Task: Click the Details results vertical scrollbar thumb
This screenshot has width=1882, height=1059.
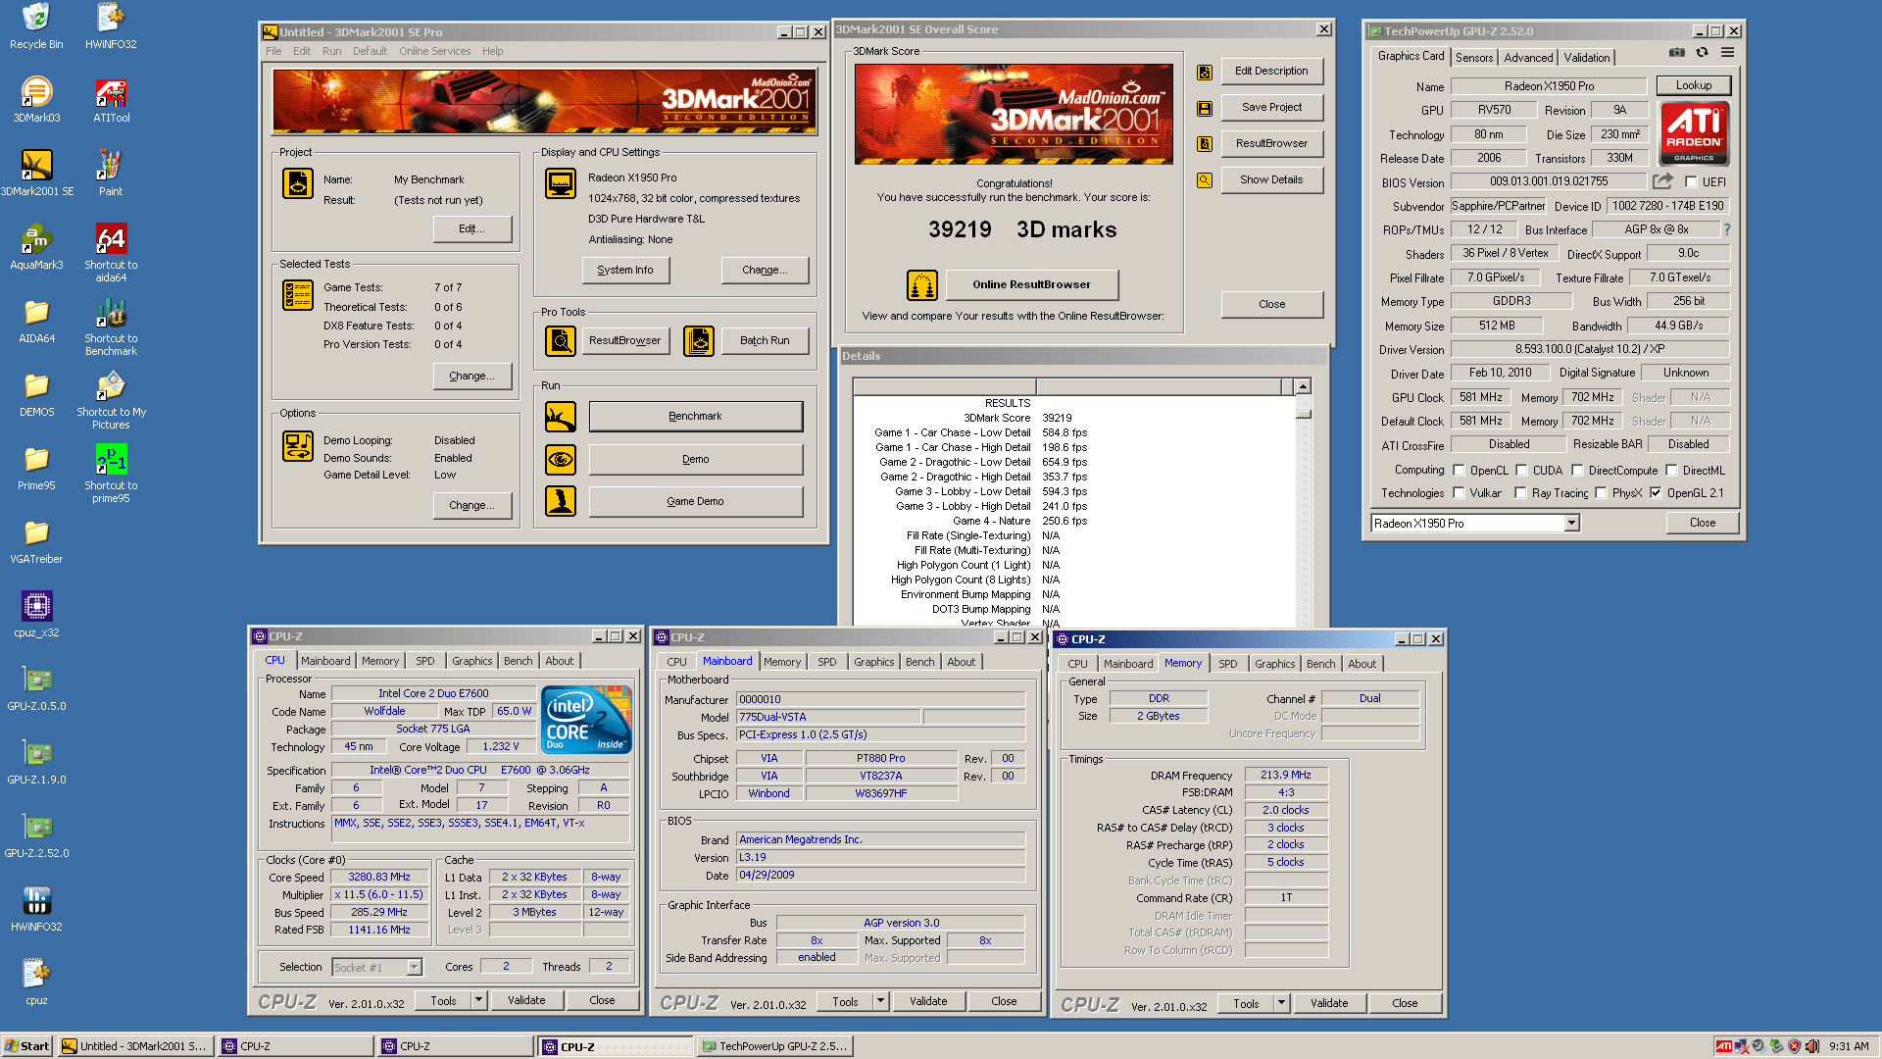Action: 1303,413
